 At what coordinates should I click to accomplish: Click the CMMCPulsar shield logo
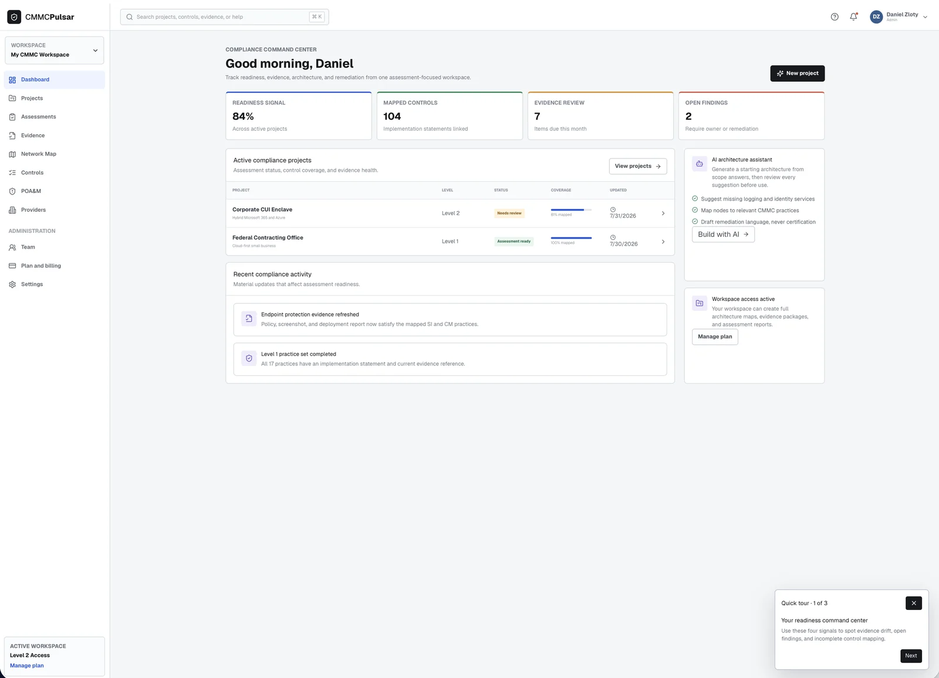[x=14, y=17]
